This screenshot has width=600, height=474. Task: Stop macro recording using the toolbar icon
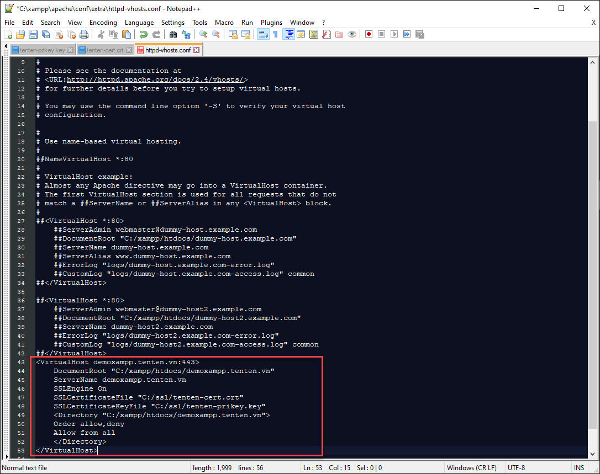point(382,34)
